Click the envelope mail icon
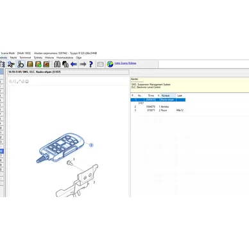249x249 pixels. click(100, 64)
